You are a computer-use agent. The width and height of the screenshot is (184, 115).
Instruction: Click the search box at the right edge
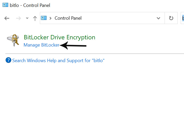pyautogui.click(x=182, y=18)
